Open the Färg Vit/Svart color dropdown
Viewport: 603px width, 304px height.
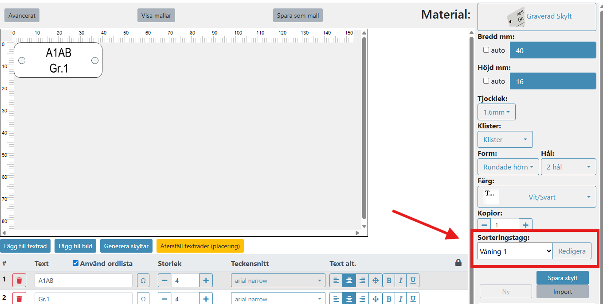coord(536,197)
